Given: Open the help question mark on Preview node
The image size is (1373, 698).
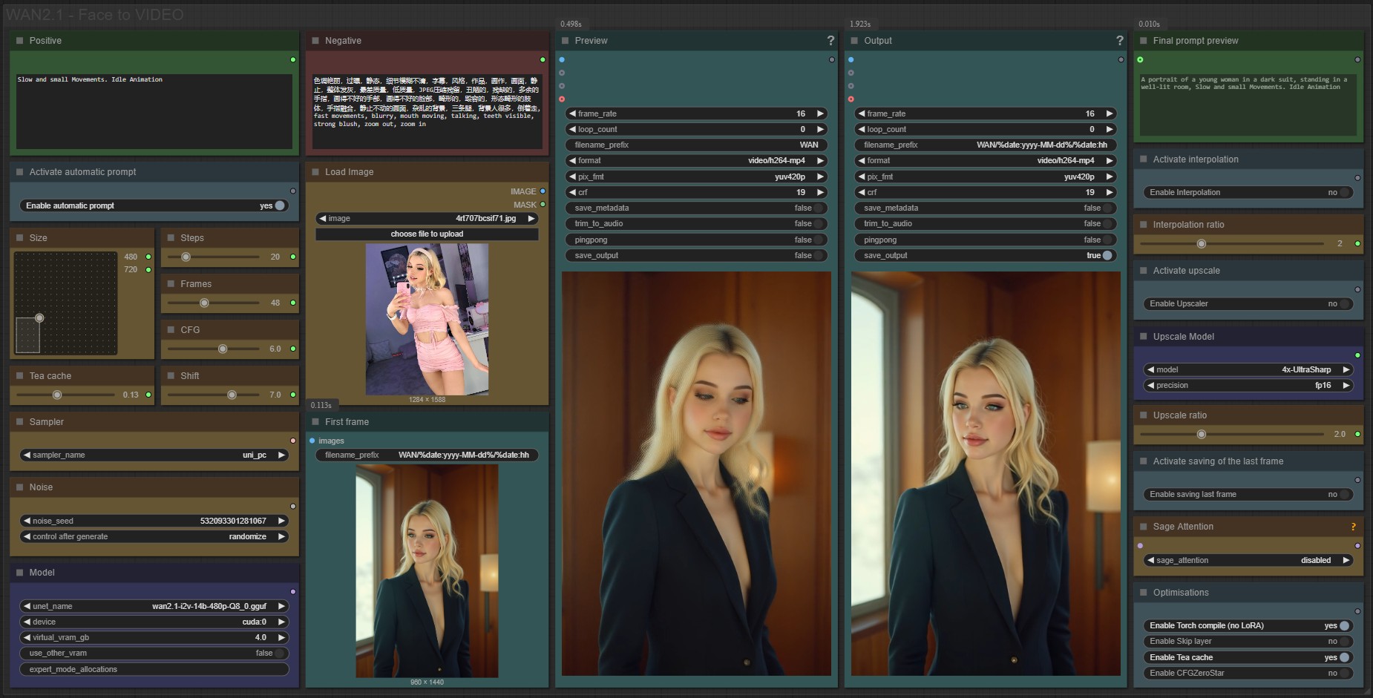Looking at the screenshot, I should click(830, 41).
